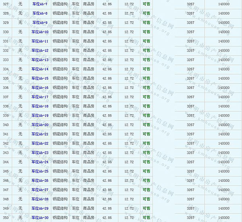This screenshot has width=242, height=222.
Task: Click the 车位Ab-8 parking space link
Action: pos(40,13)
